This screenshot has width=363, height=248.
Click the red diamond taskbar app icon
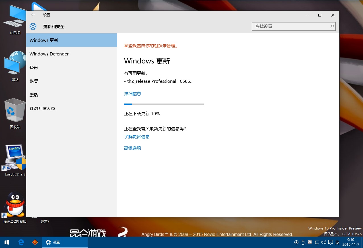coord(35,242)
